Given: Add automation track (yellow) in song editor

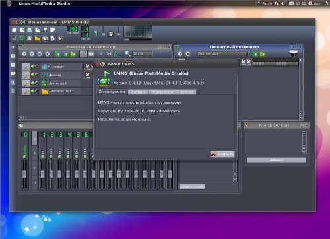Looking at the screenshot, I should tap(73, 54).
